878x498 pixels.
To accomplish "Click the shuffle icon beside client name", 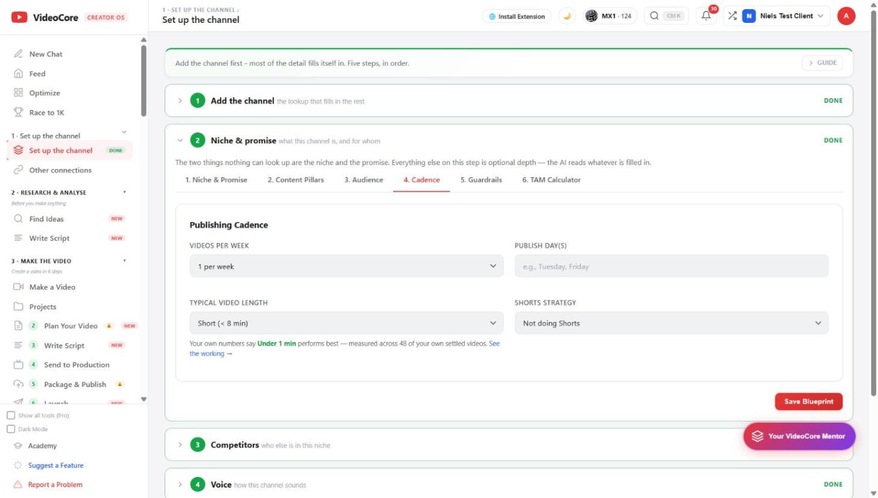I will tap(732, 16).
